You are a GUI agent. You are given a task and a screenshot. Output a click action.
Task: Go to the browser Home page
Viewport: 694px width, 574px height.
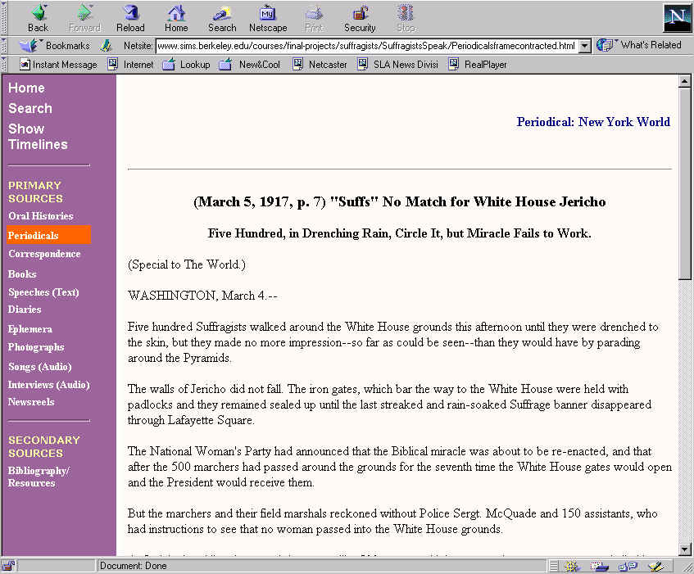176,19
